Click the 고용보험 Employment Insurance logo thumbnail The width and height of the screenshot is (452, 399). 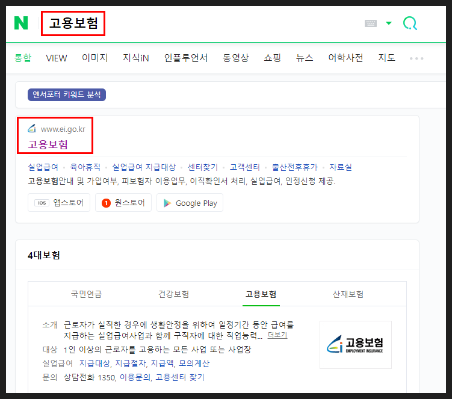[356, 344]
